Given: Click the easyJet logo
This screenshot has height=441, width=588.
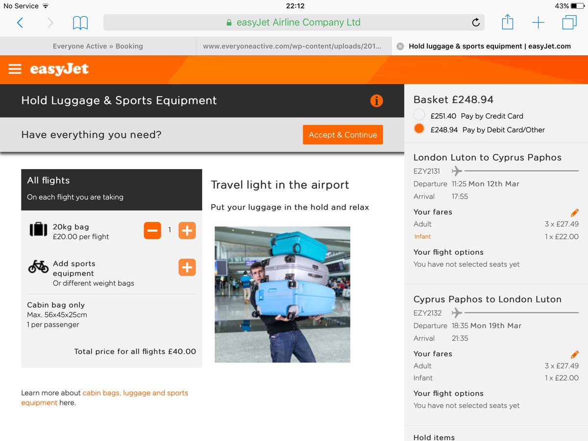Looking at the screenshot, I should [x=59, y=69].
